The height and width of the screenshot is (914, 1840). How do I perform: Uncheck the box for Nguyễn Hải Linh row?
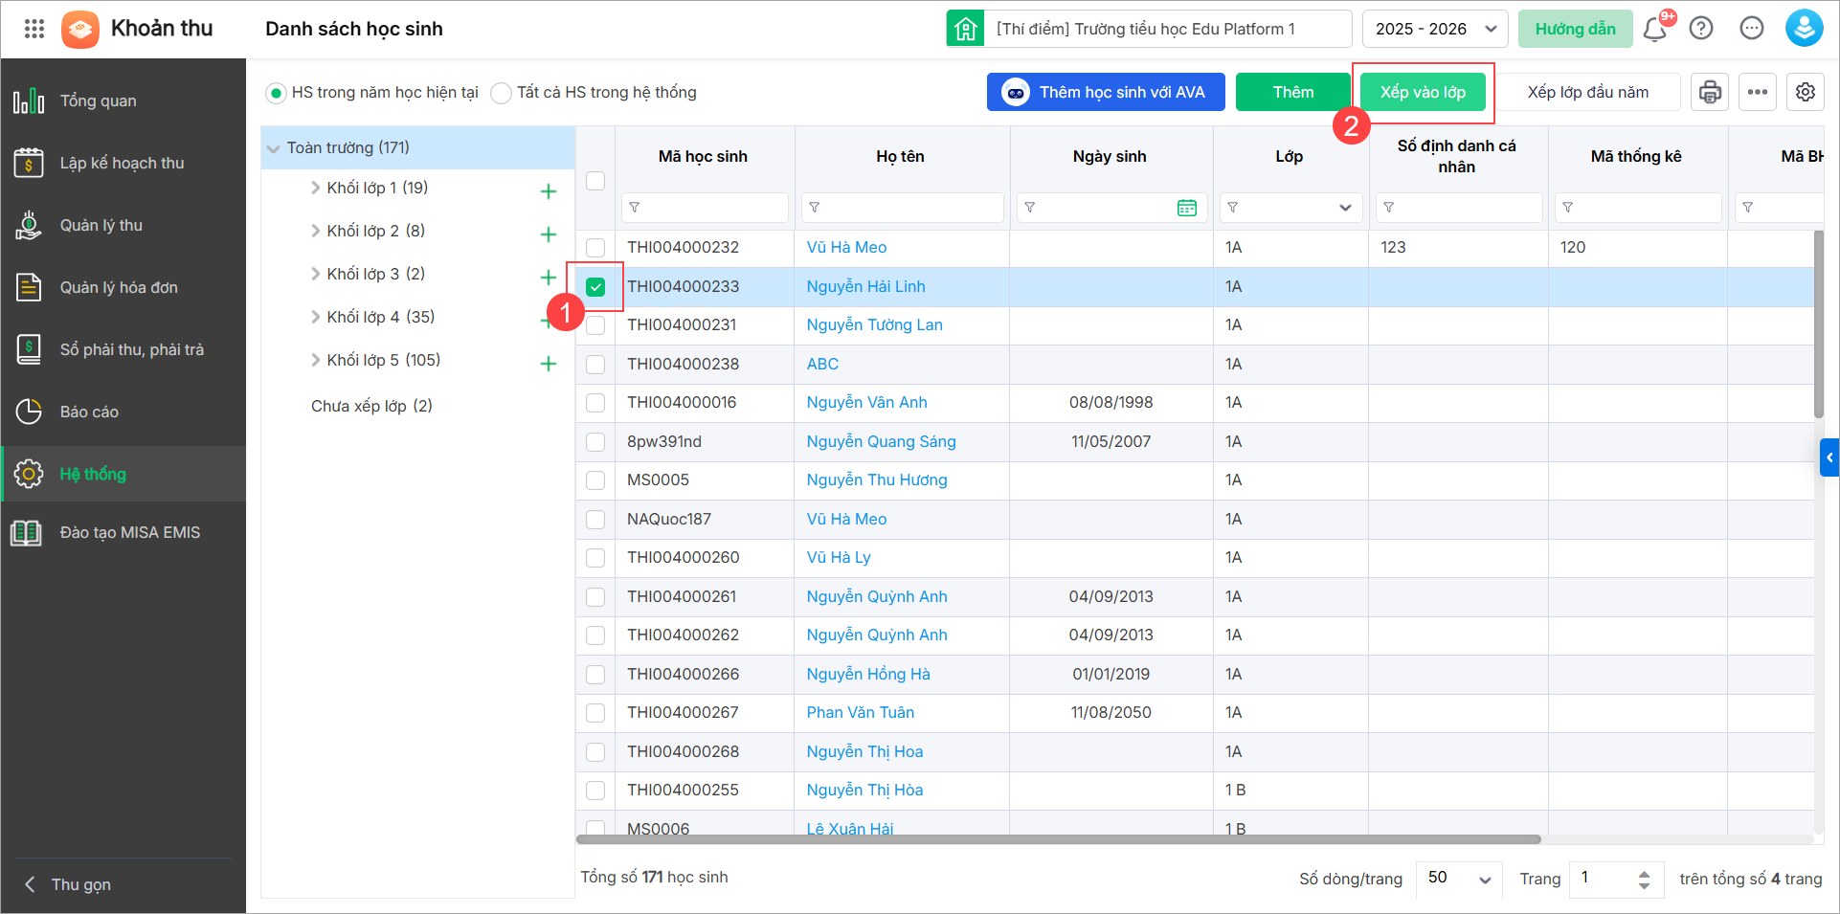[595, 287]
